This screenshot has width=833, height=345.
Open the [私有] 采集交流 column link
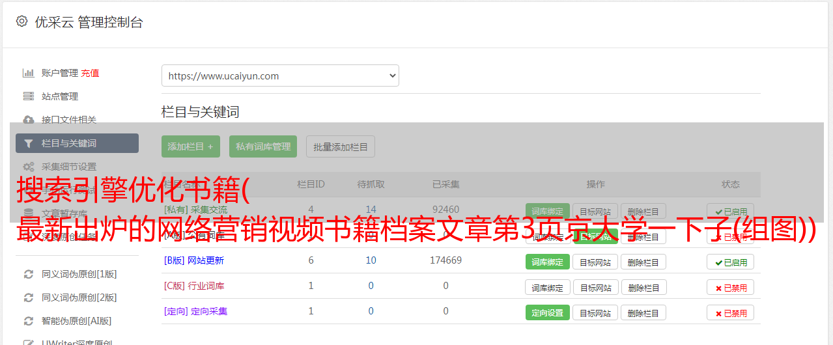coord(195,210)
